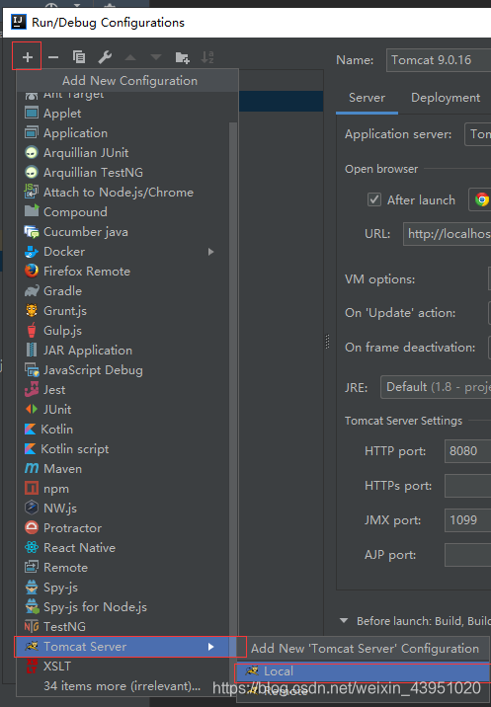Collapse the Before launch section triangle
Image resolution: width=491 pixels, height=707 pixels.
click(x=344, y=621)
